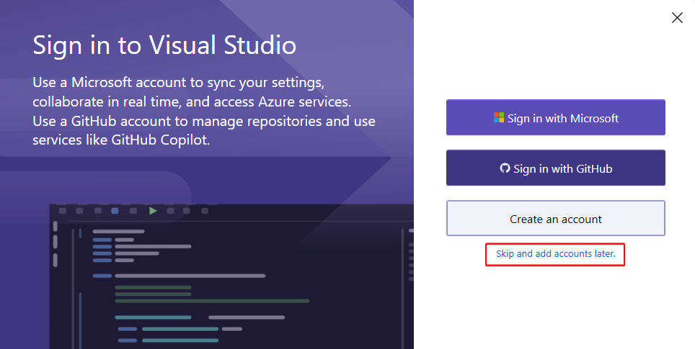Click the GitHub octocat icon
The height and width of the screenshot is (349, 695).
tap(505, 168)
